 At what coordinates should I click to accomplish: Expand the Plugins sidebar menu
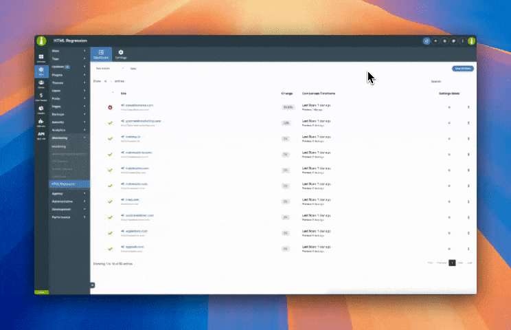(69, 76)
